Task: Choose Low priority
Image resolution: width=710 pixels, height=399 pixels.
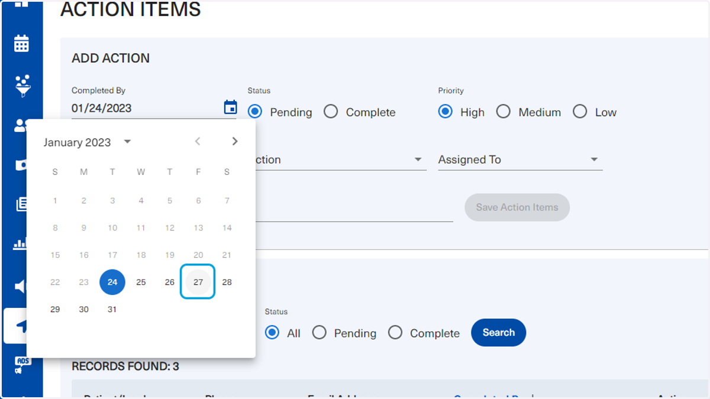Action: (x=580, y=112)
